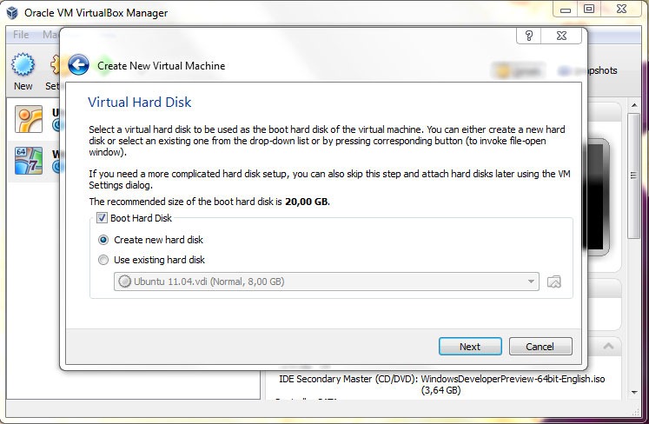Image resolution: width=649 pixels, height=424 pixels.
Task: Click the details pane vertical scrollbar thumb
Action: click(633, 176)
